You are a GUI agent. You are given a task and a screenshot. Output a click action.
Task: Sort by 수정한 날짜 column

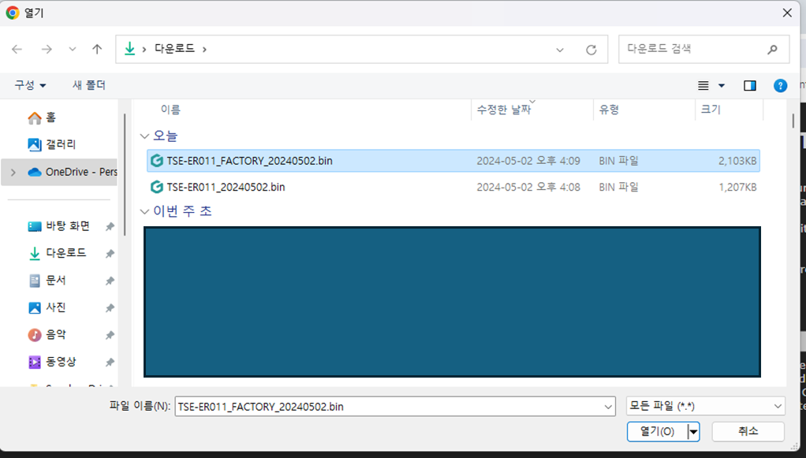[x=504, y=110]
